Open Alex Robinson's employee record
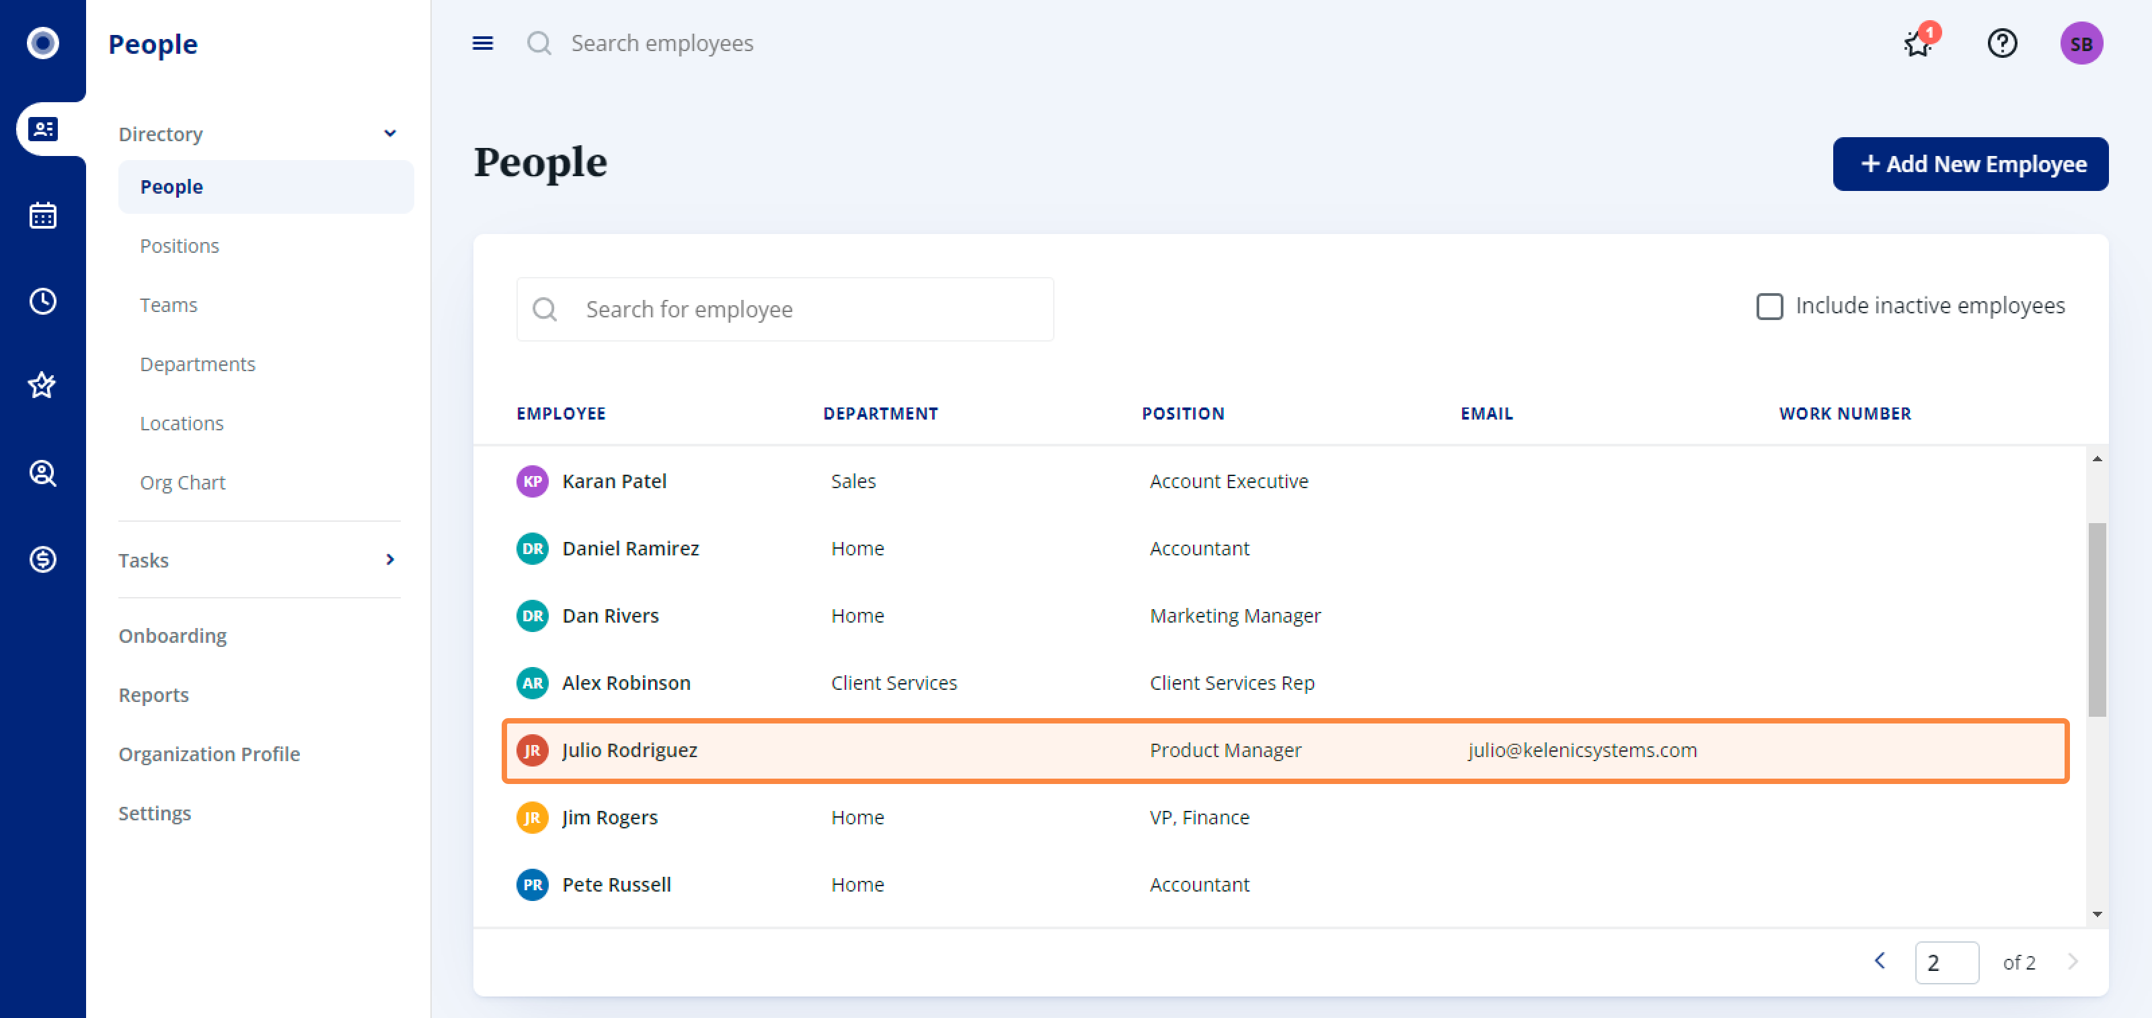 coord(625,683)
